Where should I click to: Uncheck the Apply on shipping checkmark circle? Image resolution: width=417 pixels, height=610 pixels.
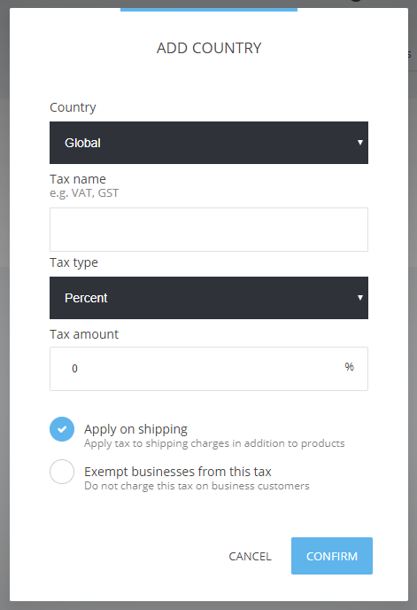click(62, 429)
